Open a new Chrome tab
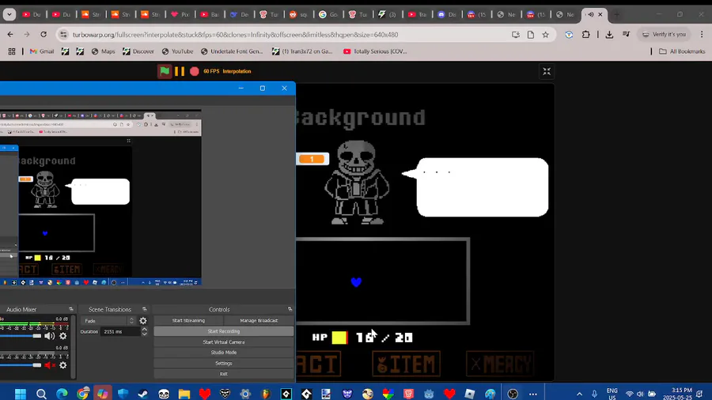Screen dimensions: 712x400 (616, 14)
